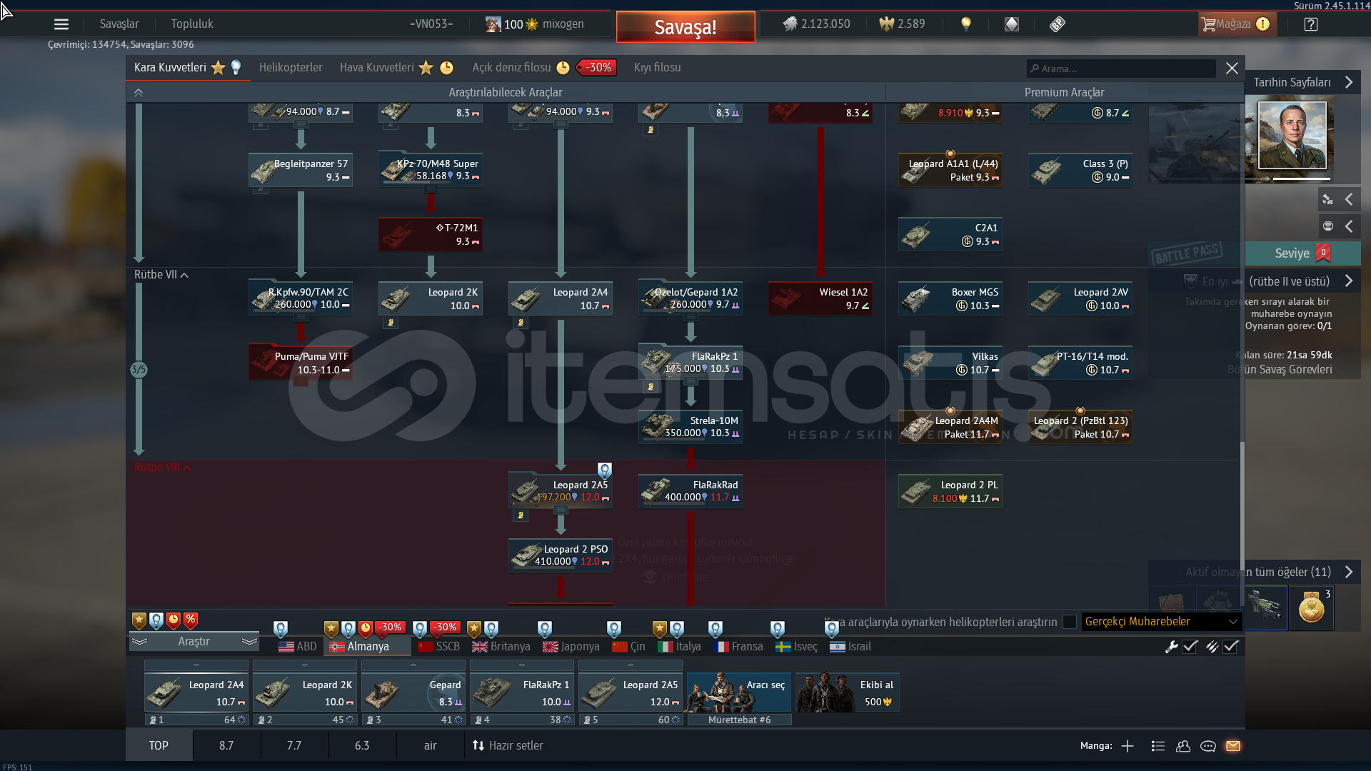Click the lightbulb research points icon
The height and width of the screenshot is (771, 1371).
click(966, 24)
